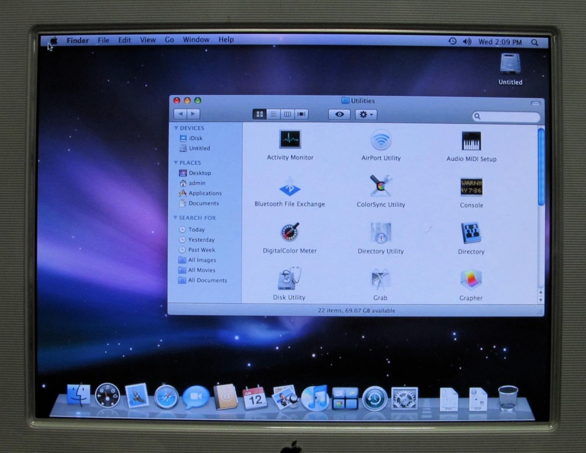Collapse the DEVICES sidebar section
Image resolution: width=586 pixels, height=453 pixels.
pos(176,128)
